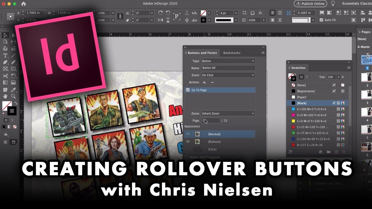Click the Publish Online button
Image resolution: width=372 pixels, height=209 pixels.
tap(310, 3)
